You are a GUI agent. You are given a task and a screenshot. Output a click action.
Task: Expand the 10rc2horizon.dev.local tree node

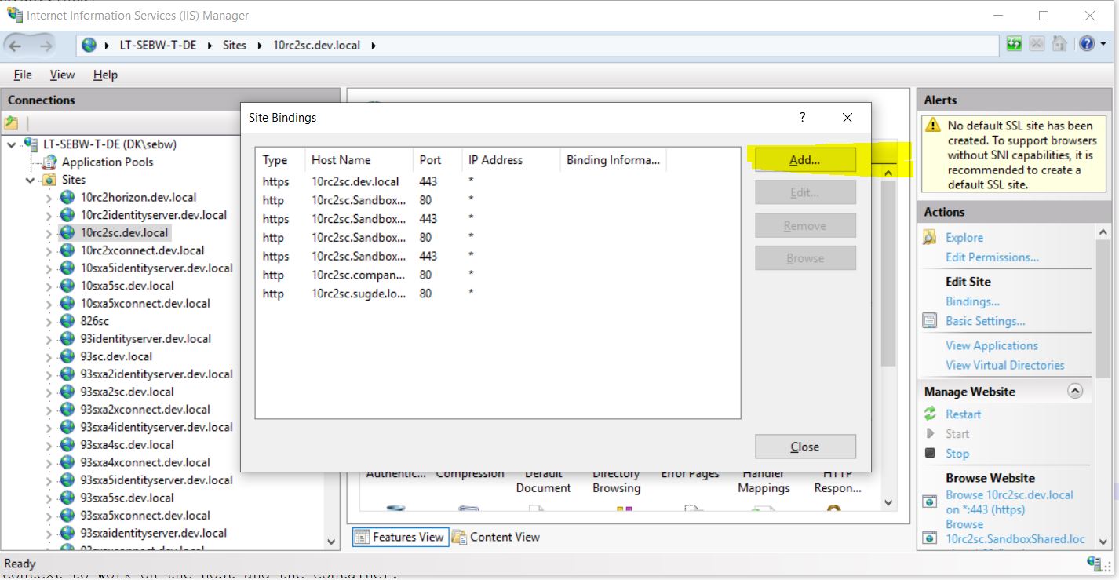[49, 198]
